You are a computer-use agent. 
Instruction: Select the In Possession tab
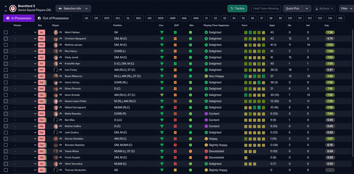19,18
